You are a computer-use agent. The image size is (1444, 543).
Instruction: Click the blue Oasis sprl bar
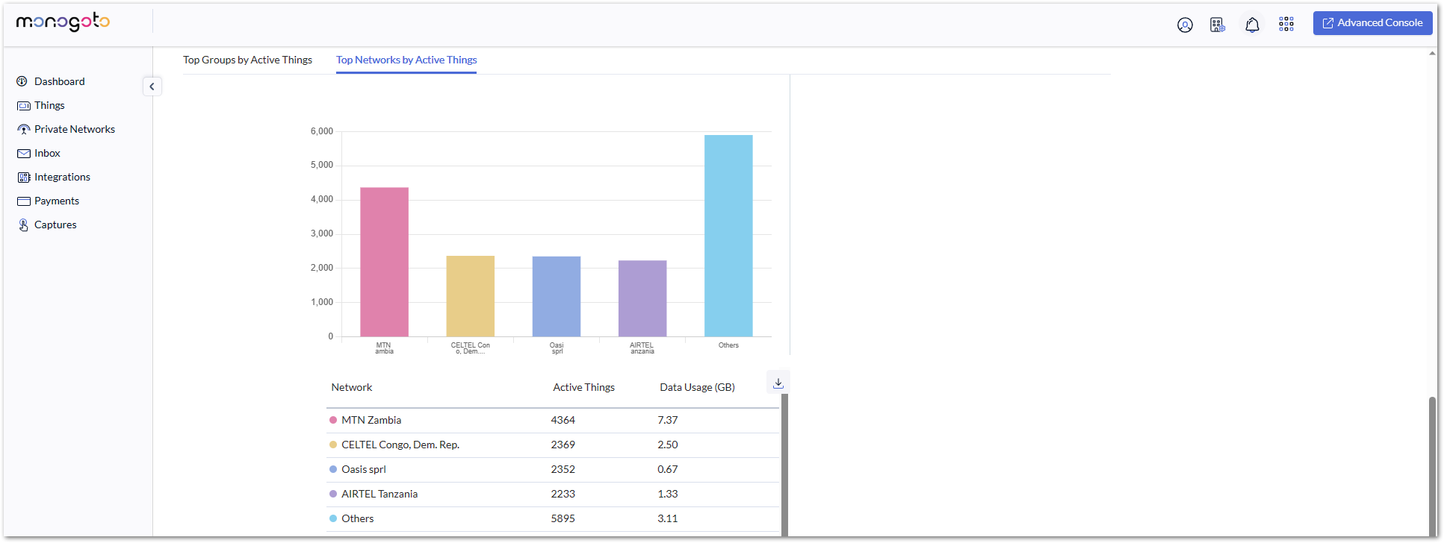(x=556, y=296)
